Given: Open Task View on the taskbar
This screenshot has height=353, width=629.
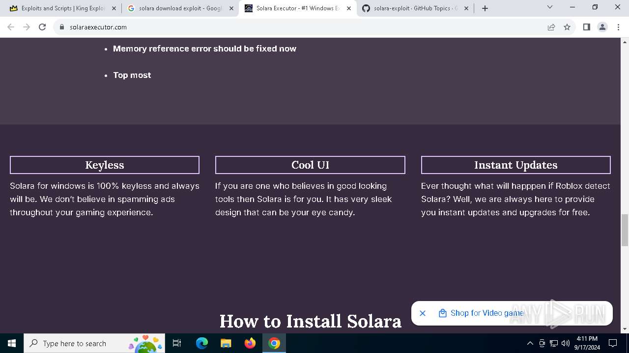Looking at the screenshot, I should 177,343.
